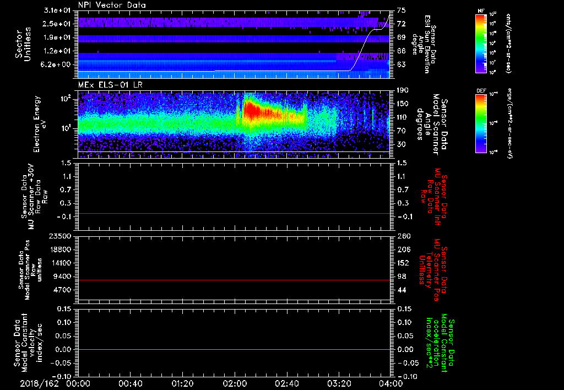The width and height of the screenshot is (564, 390).
Task: Click the "18800" axis tick label
Action: (59, 250)
